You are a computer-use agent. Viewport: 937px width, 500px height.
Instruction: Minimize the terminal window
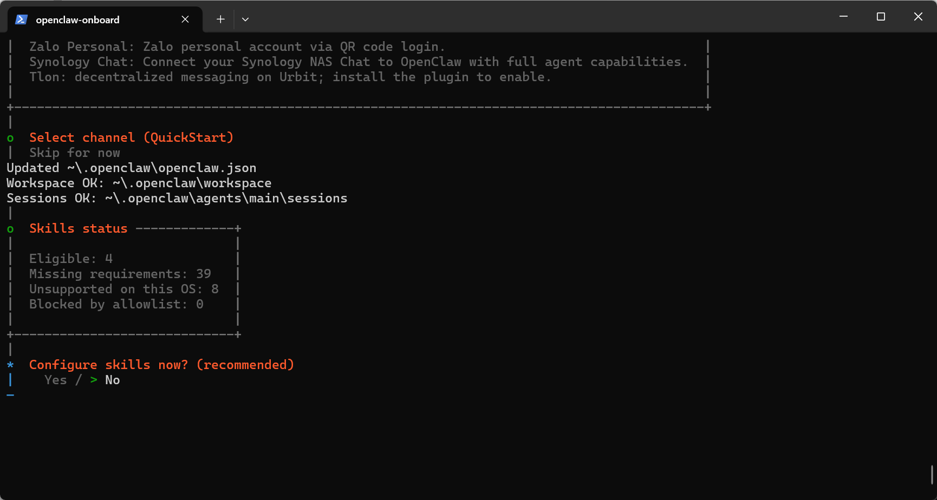point(843,17)
